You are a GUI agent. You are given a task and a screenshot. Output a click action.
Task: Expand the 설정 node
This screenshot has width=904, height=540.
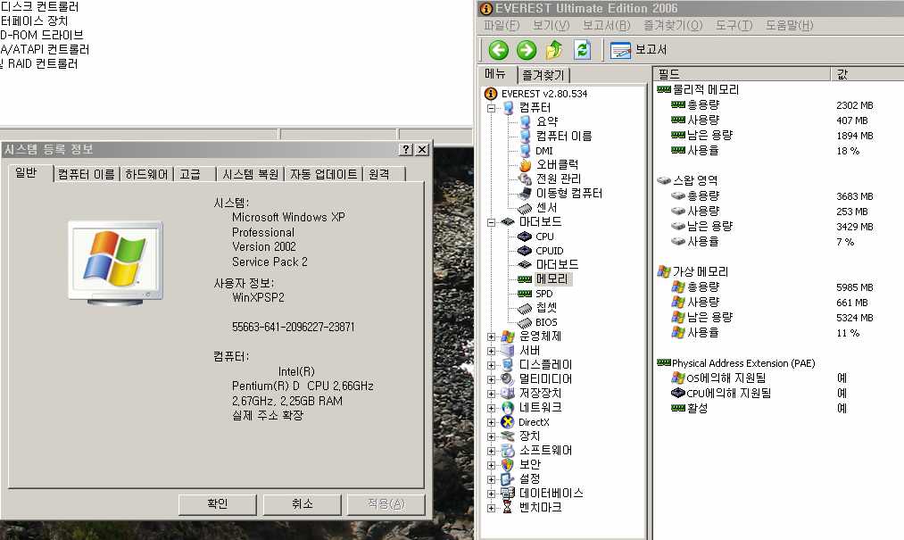click(491, 479)
